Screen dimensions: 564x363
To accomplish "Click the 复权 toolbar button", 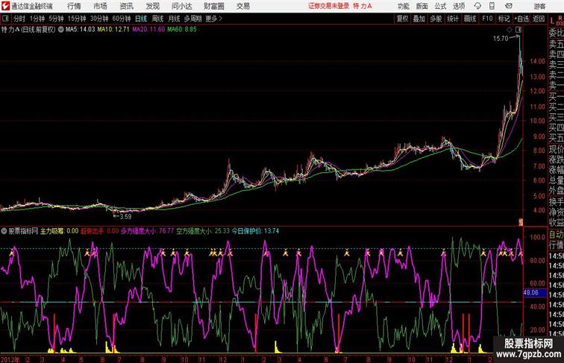I will pos(402,19).
